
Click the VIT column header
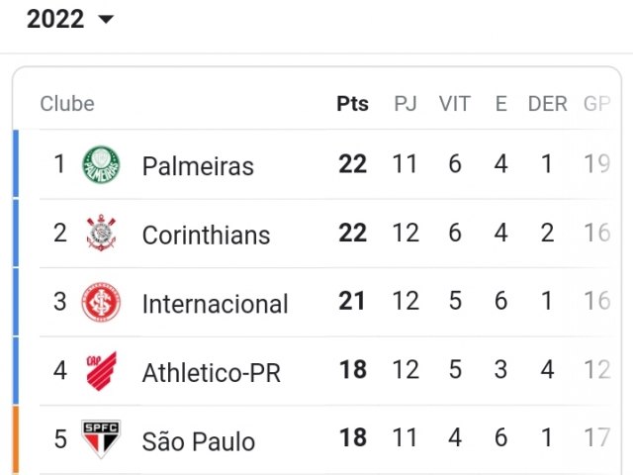(x=455, y=104)
